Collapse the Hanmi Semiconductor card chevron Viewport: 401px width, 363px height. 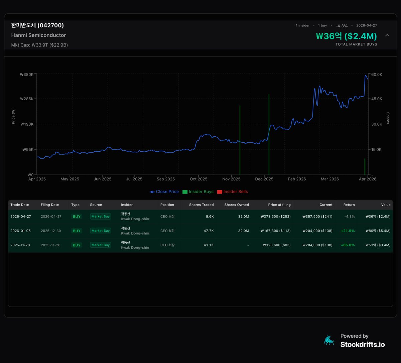(387, 35)
